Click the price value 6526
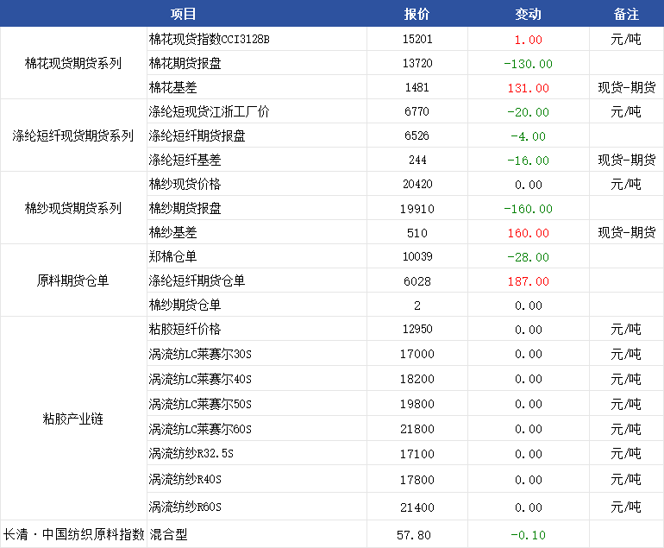 [417, 136]
